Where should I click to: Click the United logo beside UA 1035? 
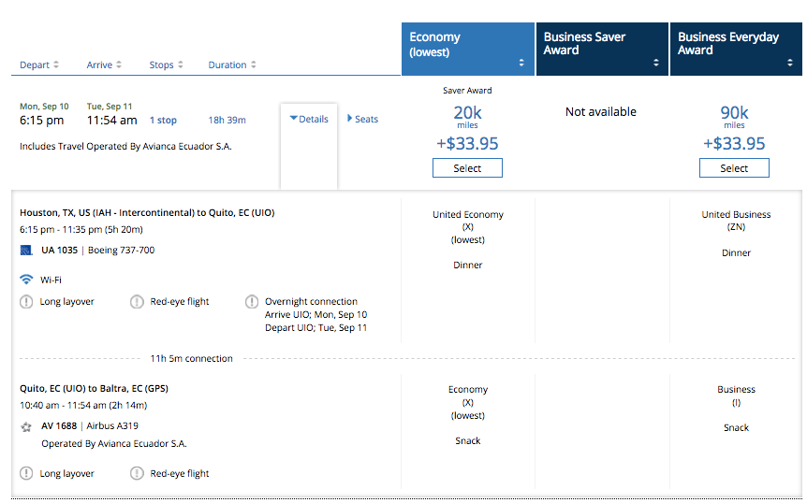coord(26,250)
